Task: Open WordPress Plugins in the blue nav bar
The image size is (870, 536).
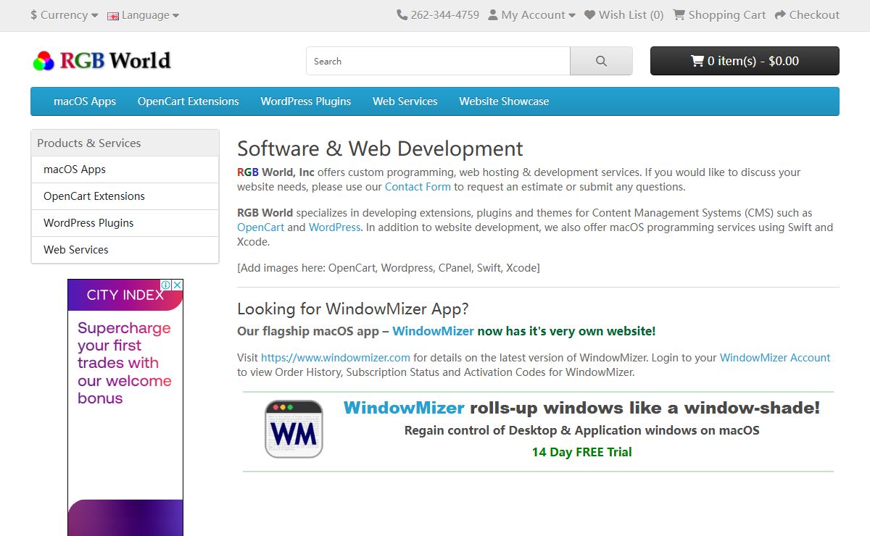Action: [306, 101]
